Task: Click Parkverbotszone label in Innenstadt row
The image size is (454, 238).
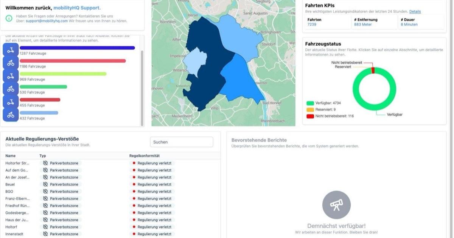Action: tap(64, 234)
